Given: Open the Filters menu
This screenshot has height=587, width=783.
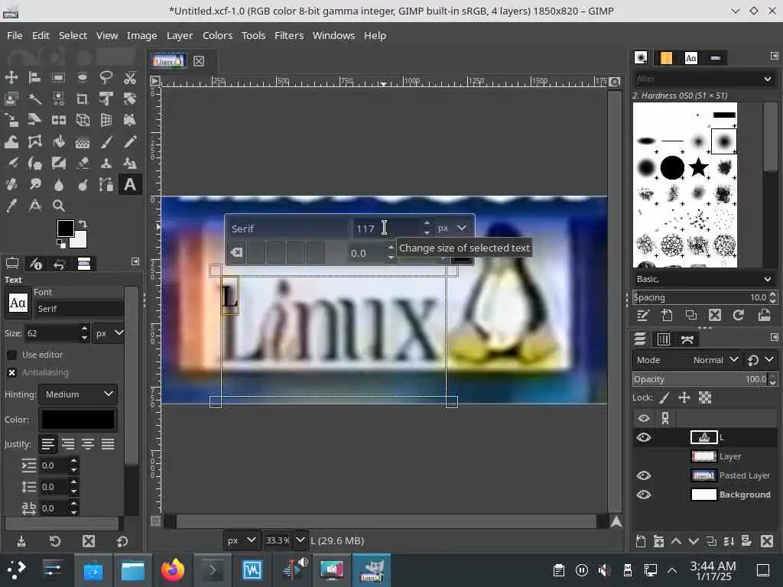Looking at the screenshot, I should pos(289,35).
